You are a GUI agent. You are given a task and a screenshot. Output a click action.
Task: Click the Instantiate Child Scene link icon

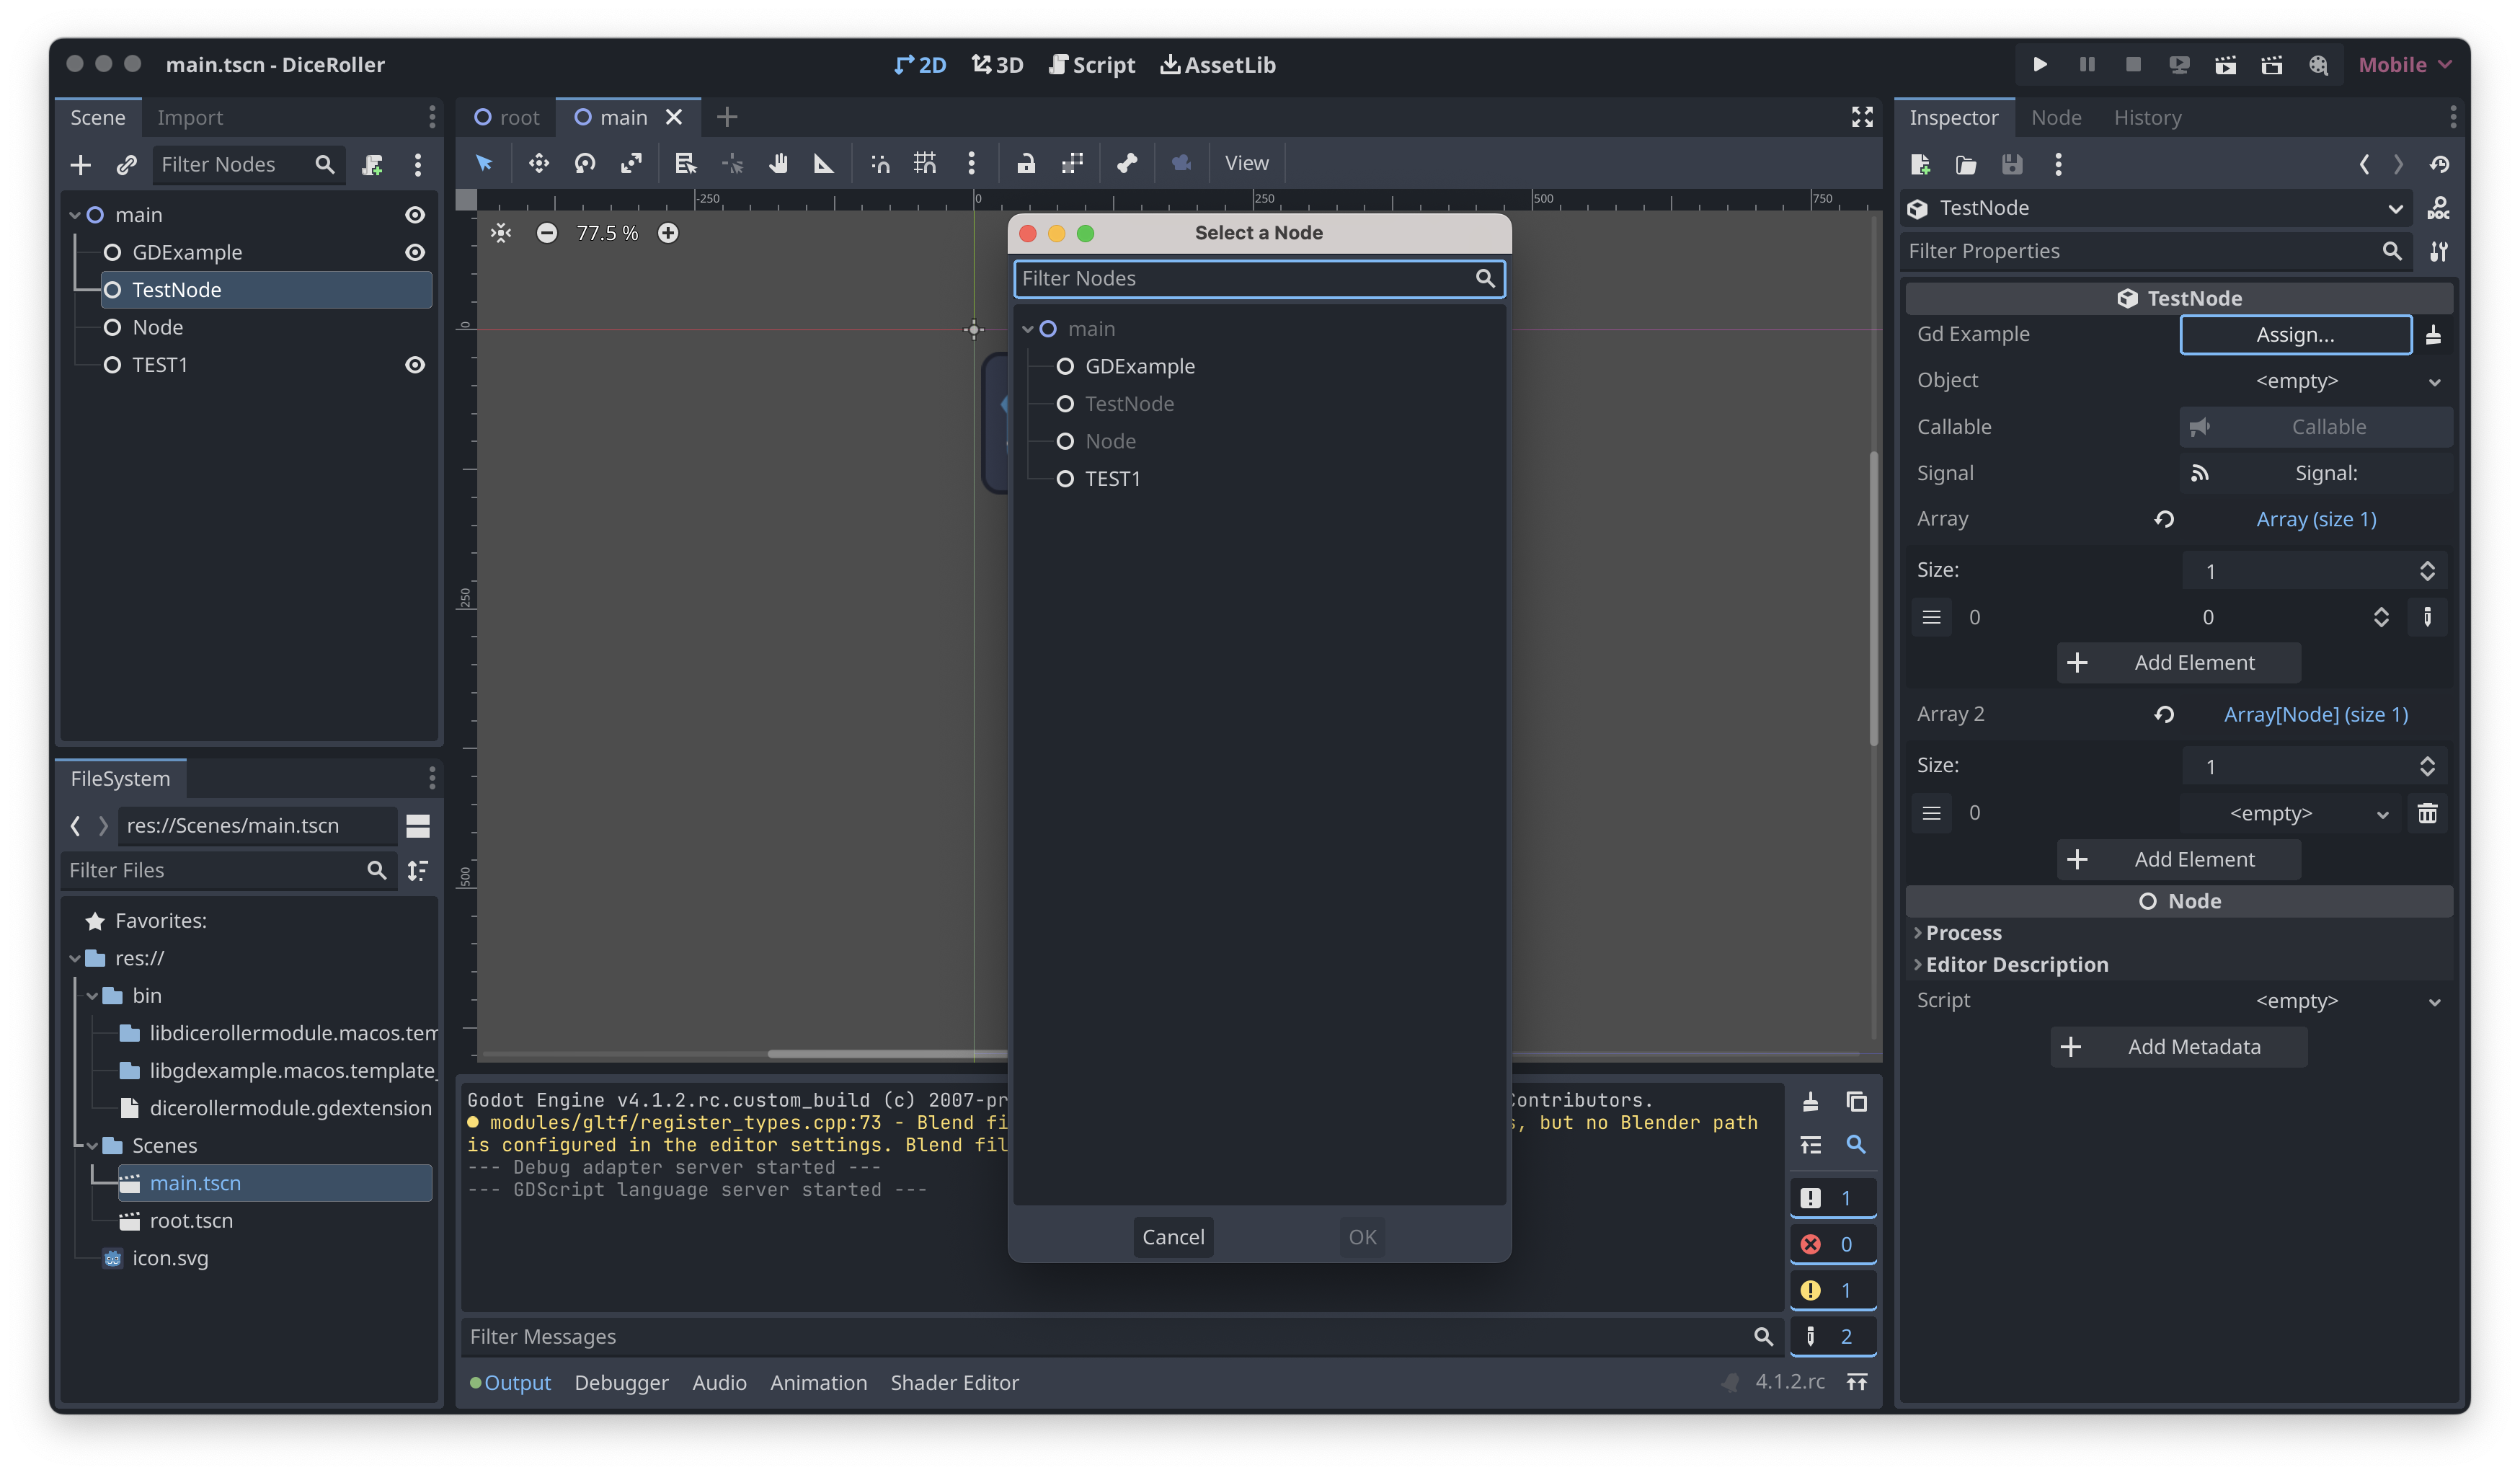coord(126,164)
